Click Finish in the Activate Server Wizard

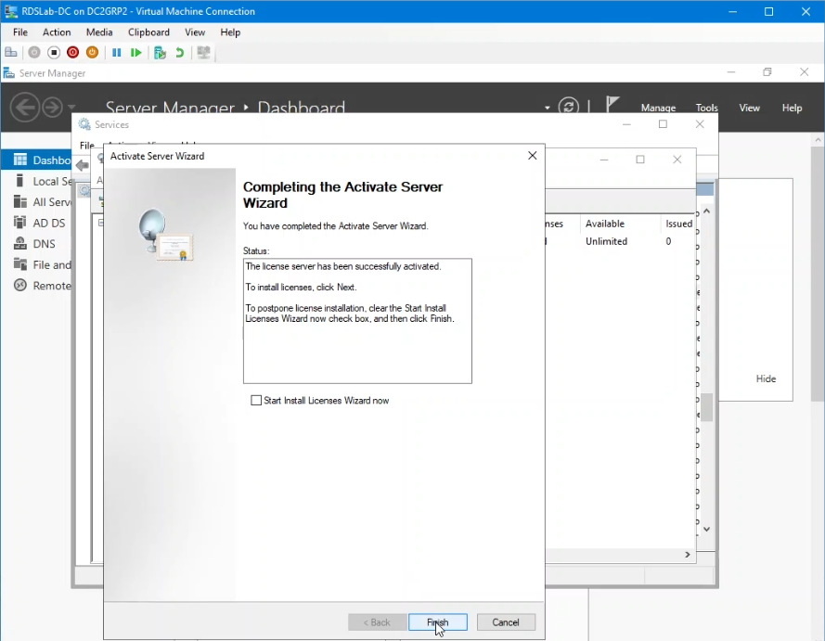[437, 622]
